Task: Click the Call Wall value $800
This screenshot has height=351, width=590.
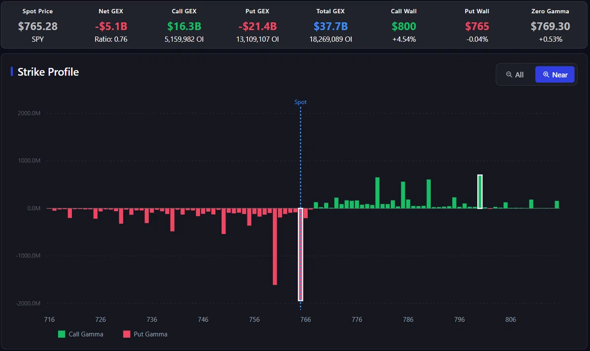Action: (404, 26)
